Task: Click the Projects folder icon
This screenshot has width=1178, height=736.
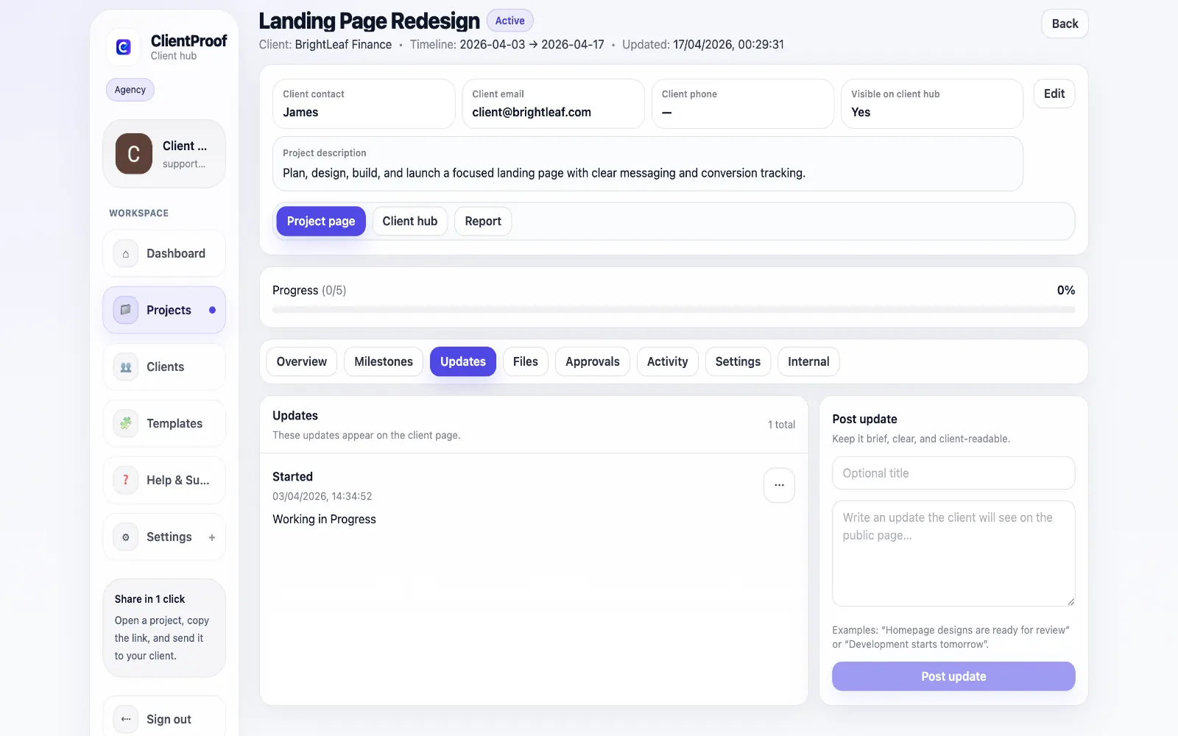Action: pos(125,310)
